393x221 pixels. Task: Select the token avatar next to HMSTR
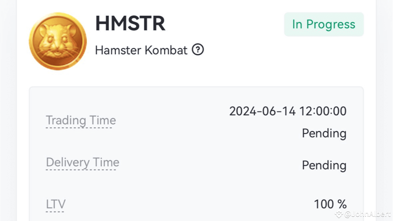coord(57,41)
